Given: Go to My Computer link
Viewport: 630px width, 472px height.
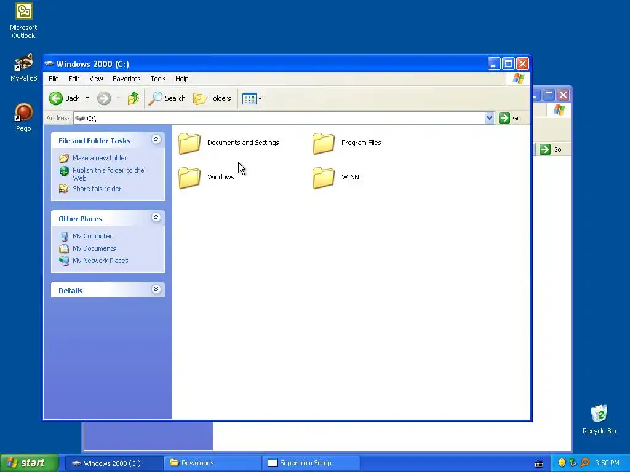Looking at the screenshot, I should click(x=92, y=236).
